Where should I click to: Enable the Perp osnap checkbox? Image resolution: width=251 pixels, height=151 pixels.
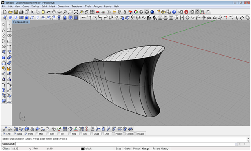click(x=70, y=134)
